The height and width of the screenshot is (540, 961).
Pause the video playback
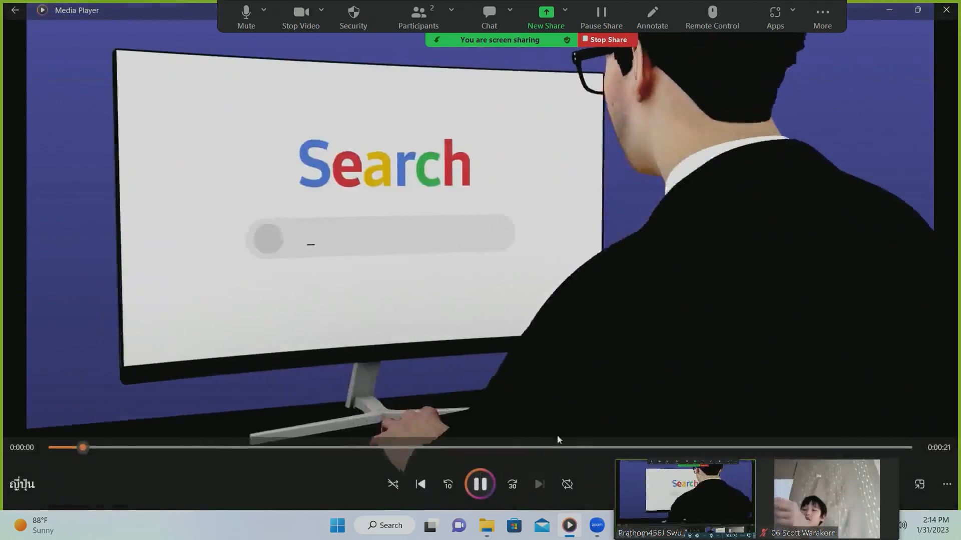(x=480, y=484)
